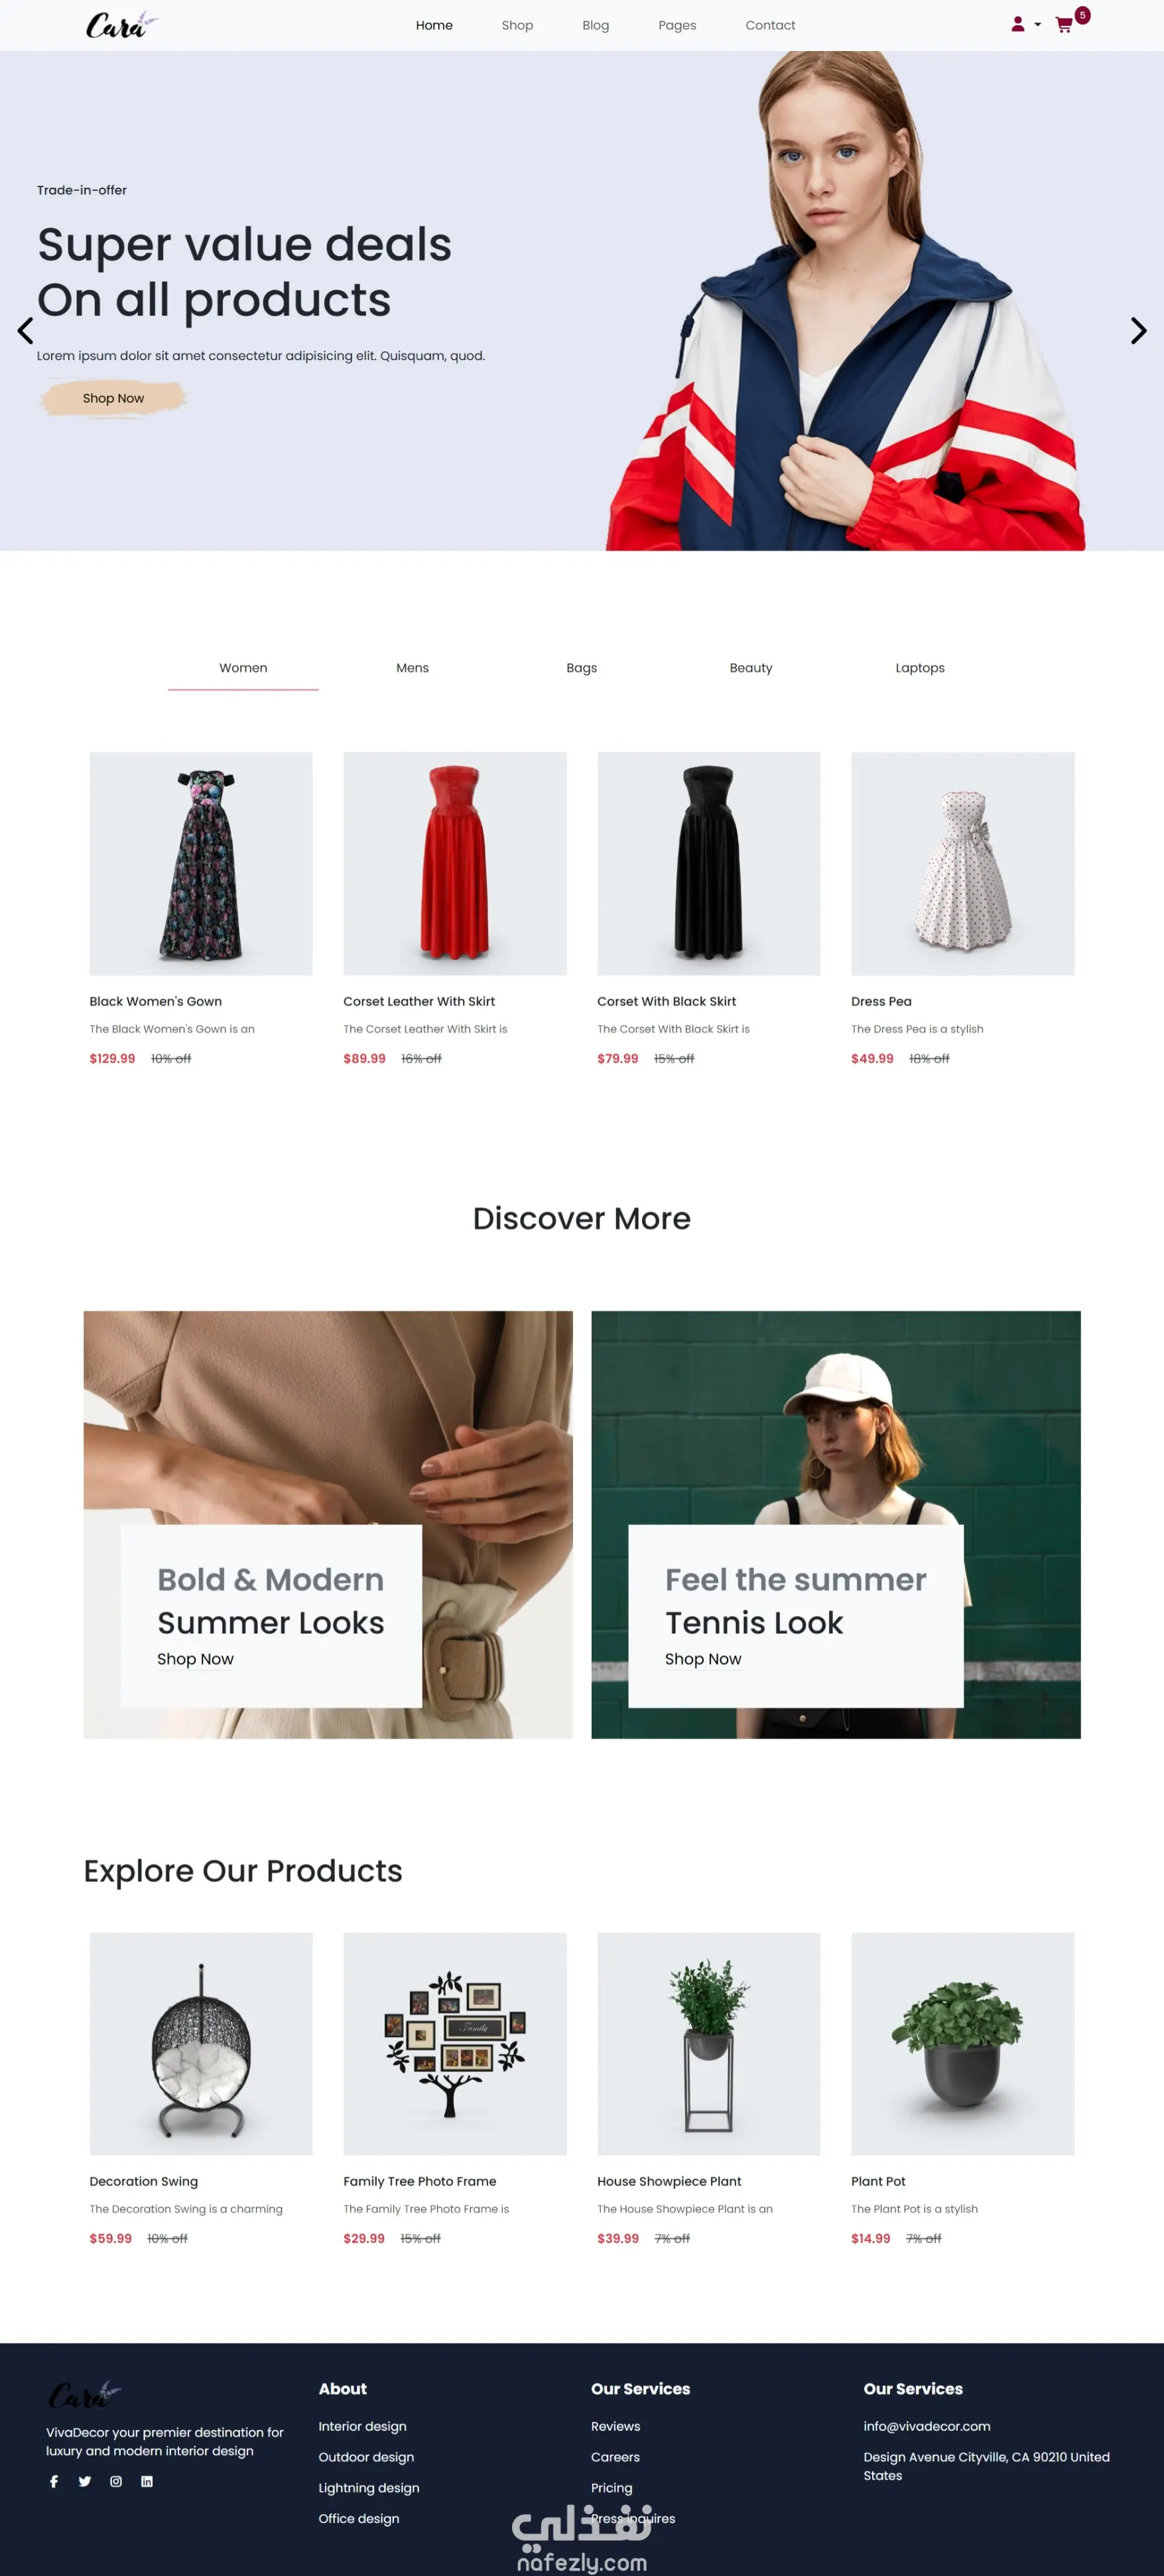Open the Instagram icon in footer
The image size is (1164, 2576).
pyautogui.click(x=116, y=2481)
